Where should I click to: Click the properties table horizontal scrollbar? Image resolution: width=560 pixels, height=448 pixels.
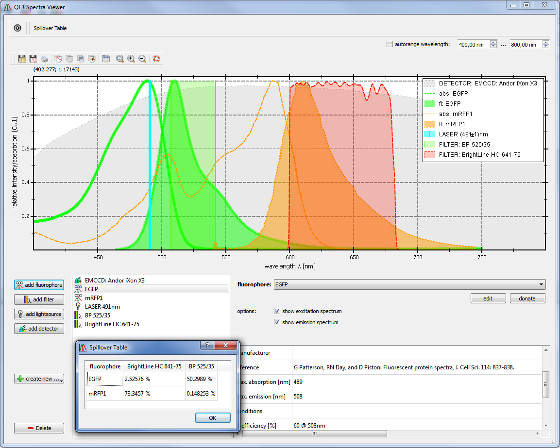(x=315, y=434)
